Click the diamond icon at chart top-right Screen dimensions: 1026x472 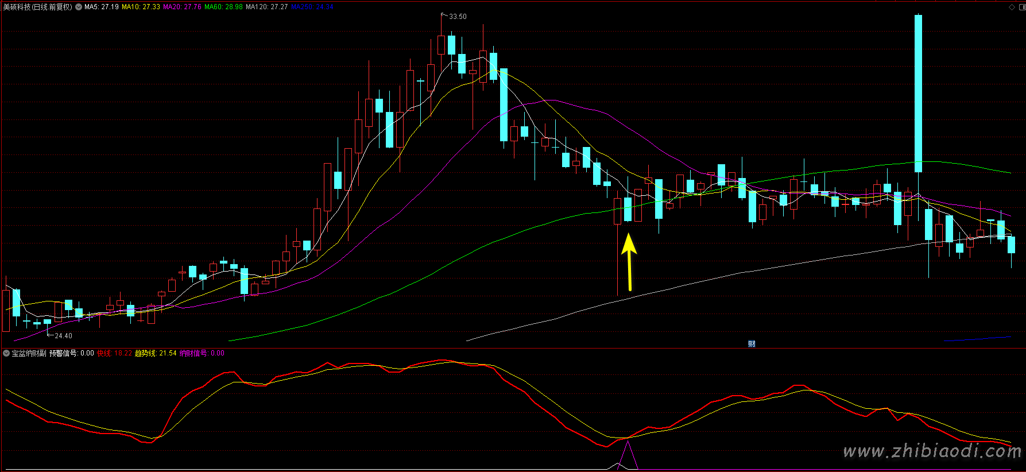(1012, 7)
